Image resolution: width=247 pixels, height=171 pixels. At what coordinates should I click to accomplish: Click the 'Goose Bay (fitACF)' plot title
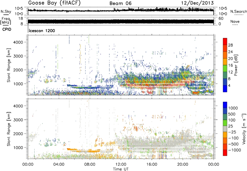[54, 3]
